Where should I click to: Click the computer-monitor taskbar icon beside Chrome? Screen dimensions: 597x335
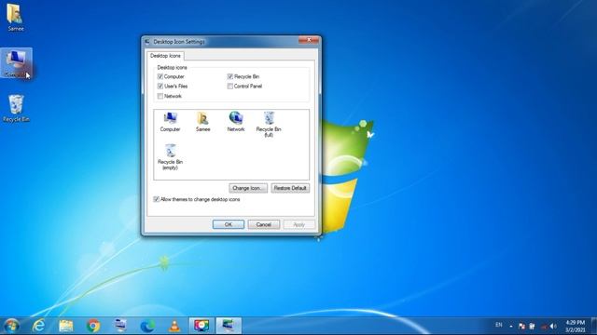tap(120, 326)
